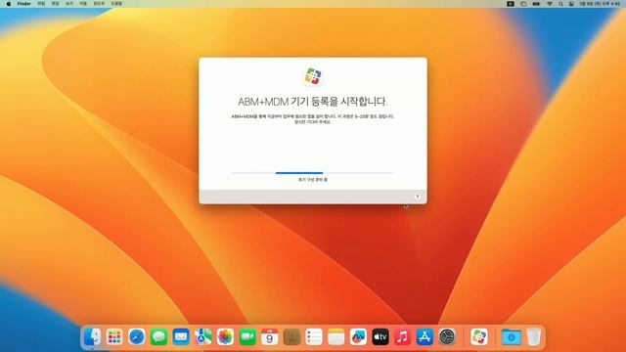Open the Photos app
626x352 pixels.
click(225, 337)
